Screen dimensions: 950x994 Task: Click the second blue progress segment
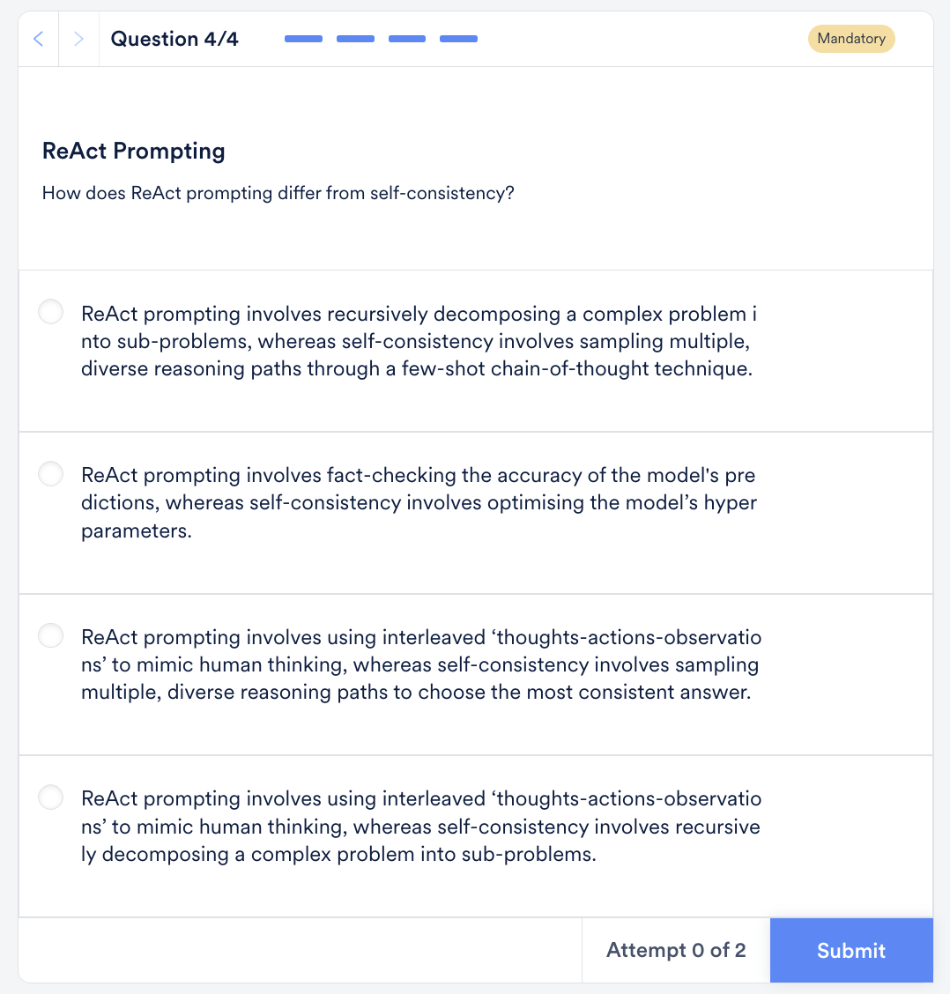(355, 39)
